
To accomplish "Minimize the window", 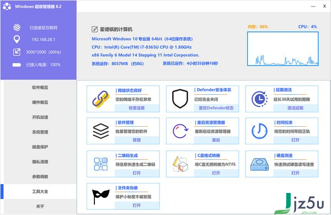I will pos(313,6).
